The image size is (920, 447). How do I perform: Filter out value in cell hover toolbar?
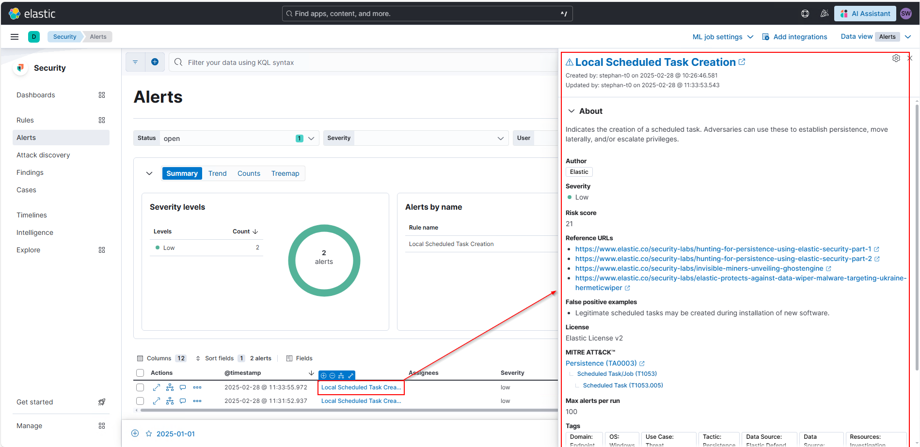coord(332,375)
